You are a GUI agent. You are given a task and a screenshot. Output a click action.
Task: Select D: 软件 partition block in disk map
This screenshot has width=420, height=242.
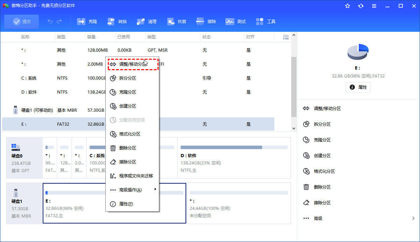coord(234,158)
